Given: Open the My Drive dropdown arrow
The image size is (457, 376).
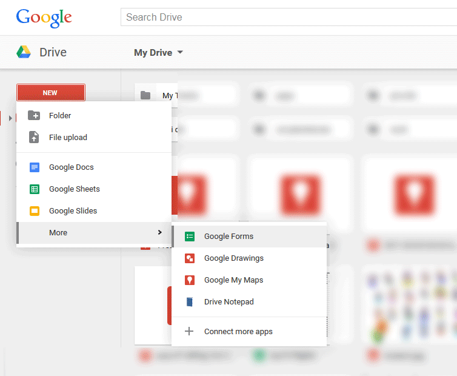Looking at the screenshot, I should tap(180, 52).
